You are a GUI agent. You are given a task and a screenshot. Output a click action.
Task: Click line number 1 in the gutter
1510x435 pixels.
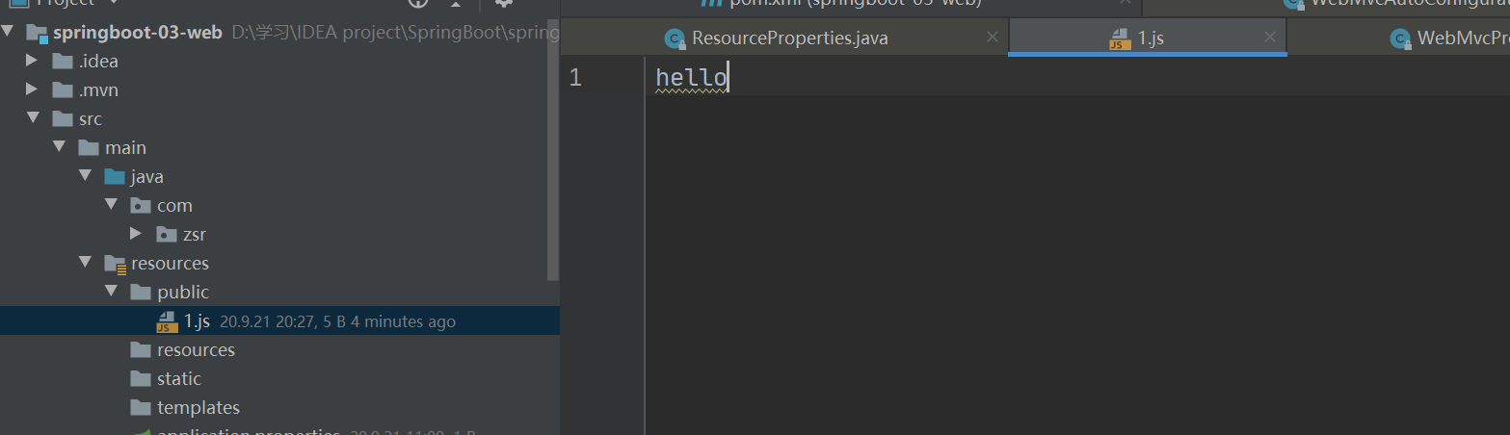click(x=575, y=77)
